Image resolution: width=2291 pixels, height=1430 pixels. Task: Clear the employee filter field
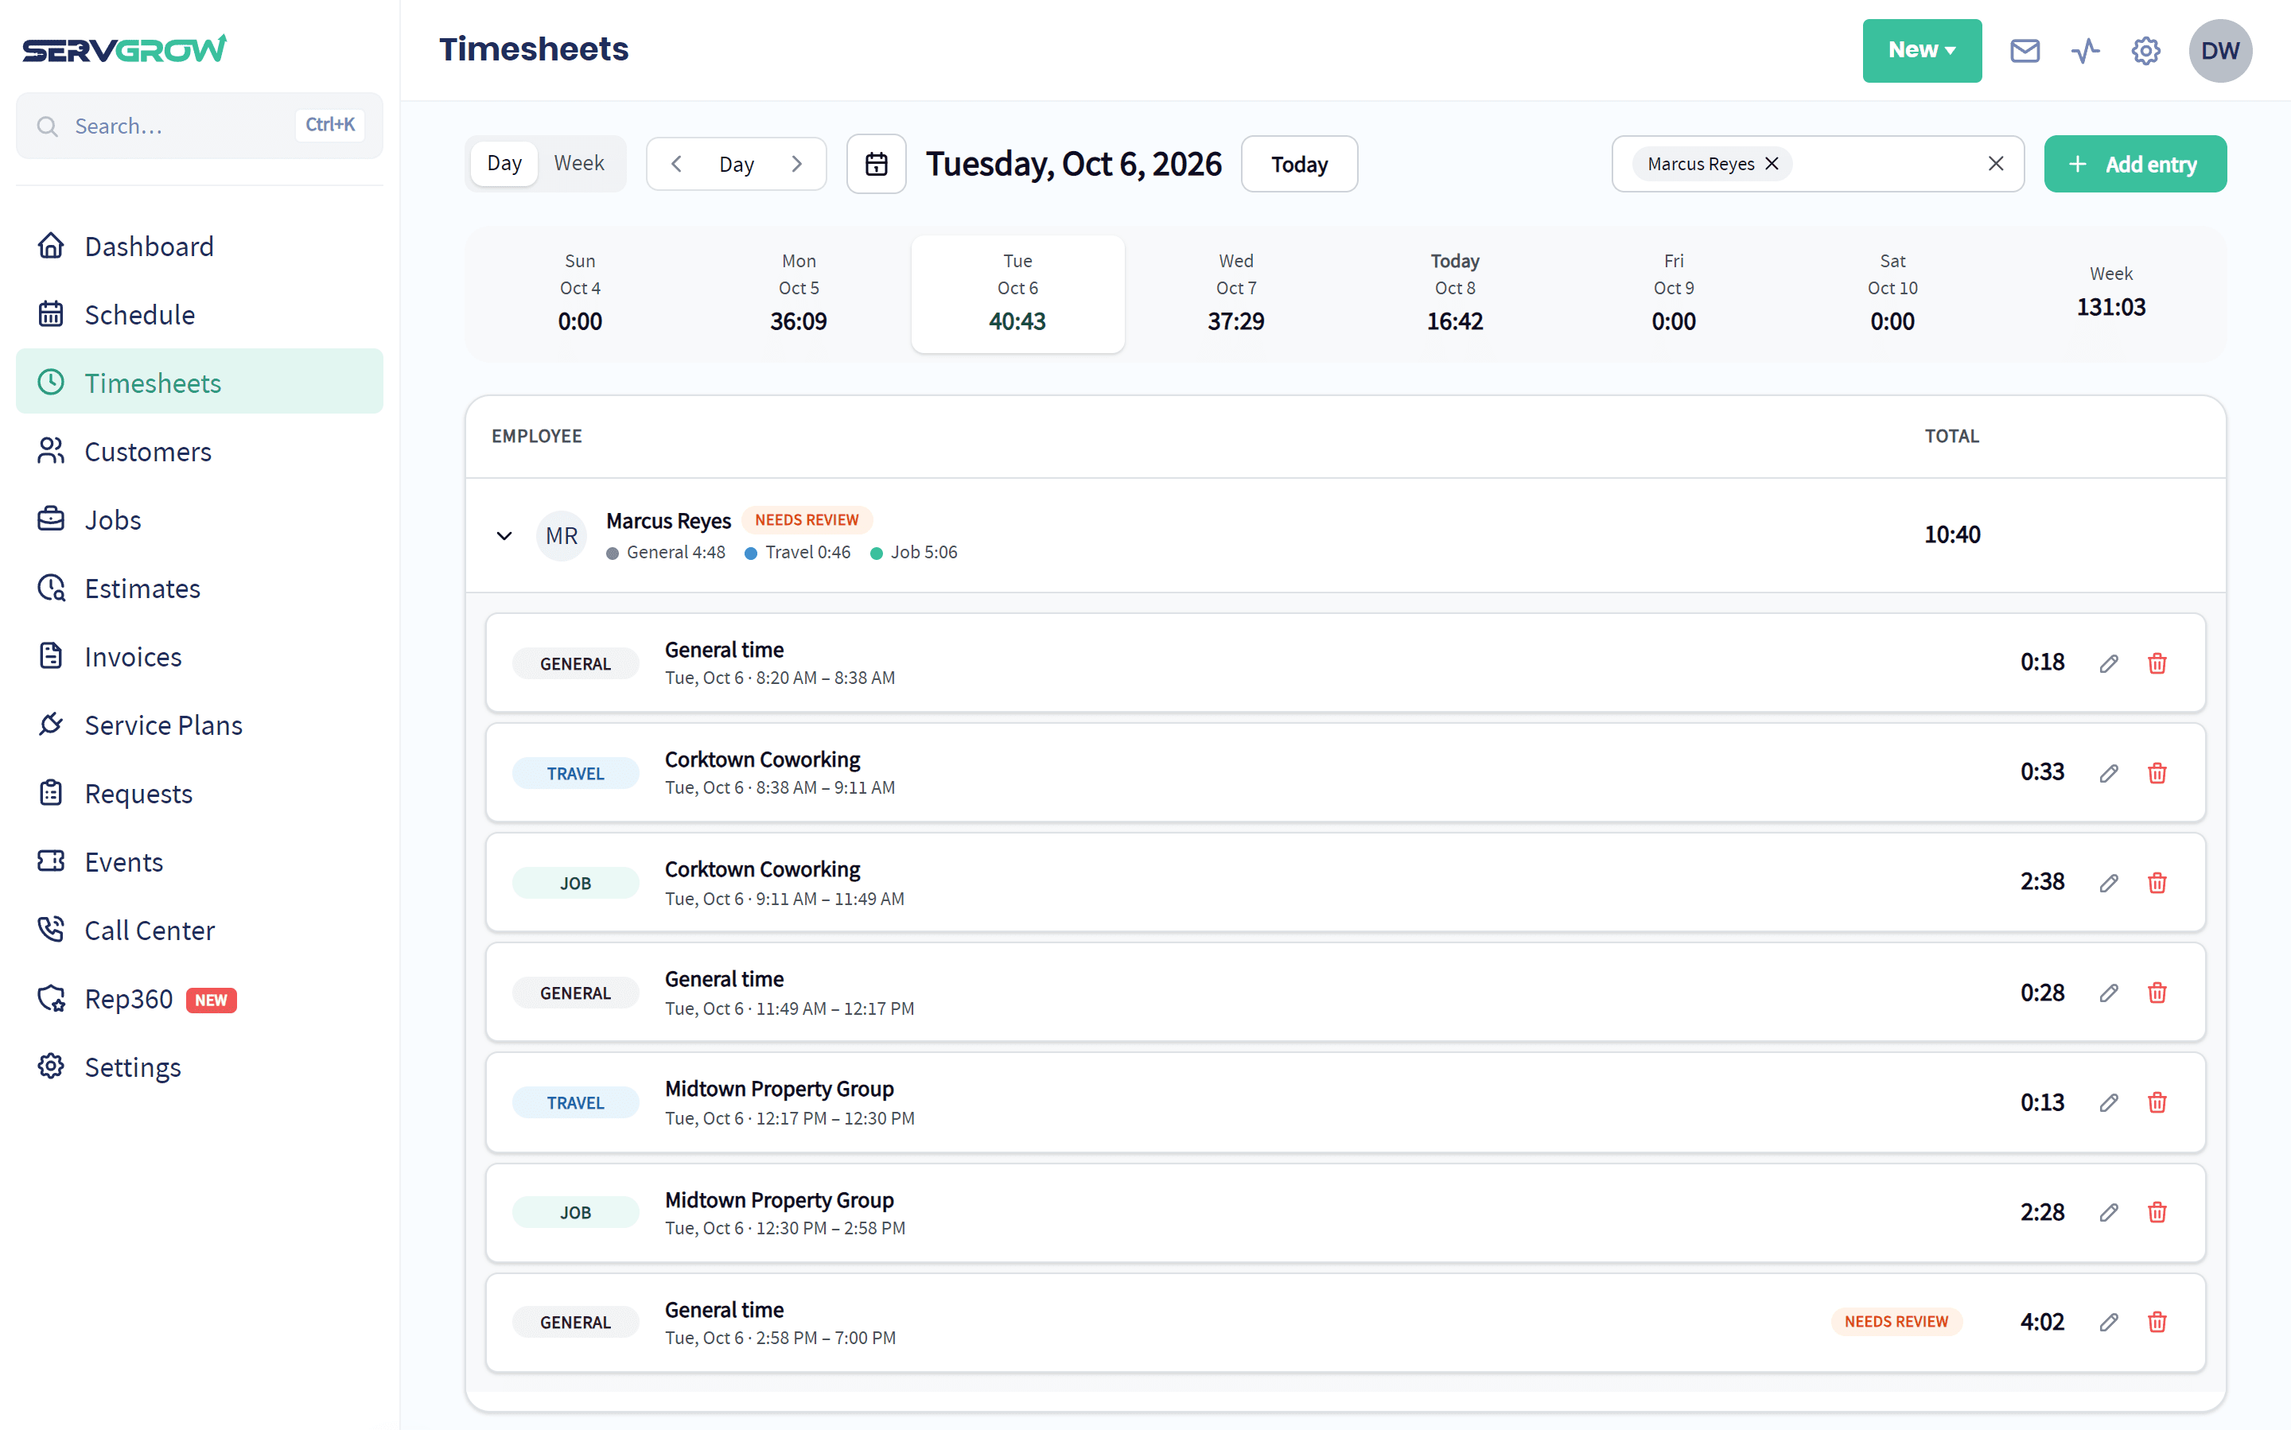pos(1996,164)
